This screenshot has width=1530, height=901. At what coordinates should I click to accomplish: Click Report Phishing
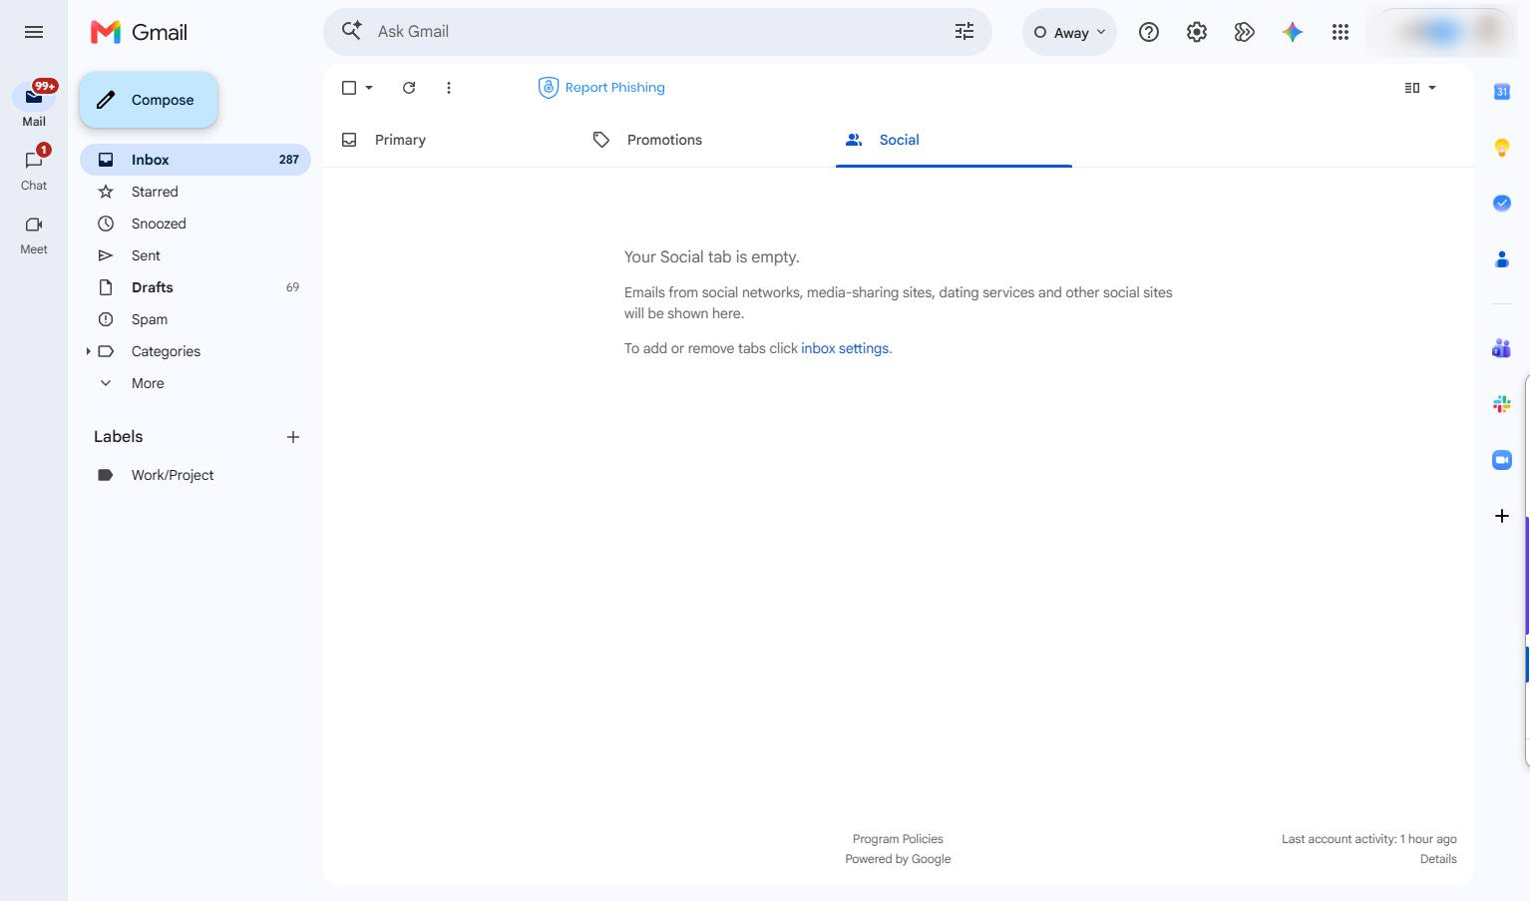[601, 88]
